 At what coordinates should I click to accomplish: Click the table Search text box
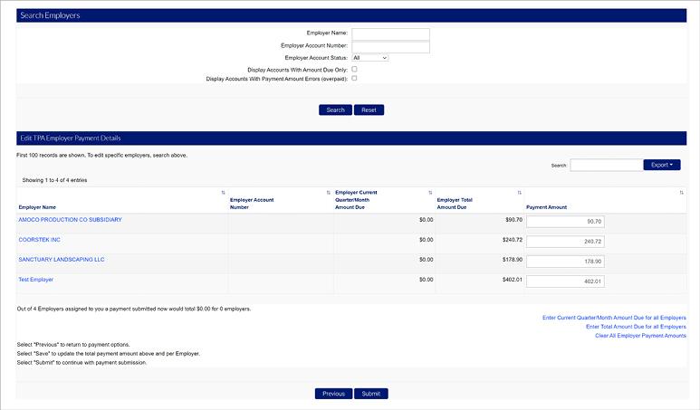click(606, 166)
